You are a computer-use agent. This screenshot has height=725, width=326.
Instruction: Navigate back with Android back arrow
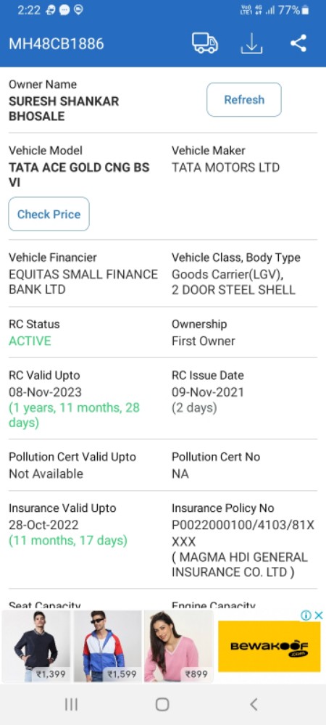pos(254,704)
